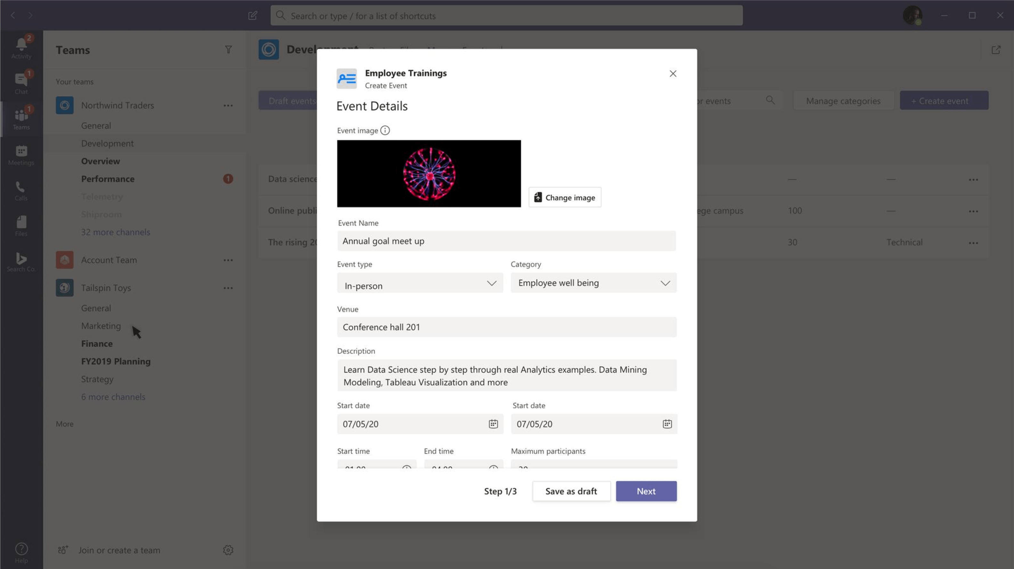Open settings gear next to Join or create a team
This screenshot has width=1014, height=569.
click(228, 550)
